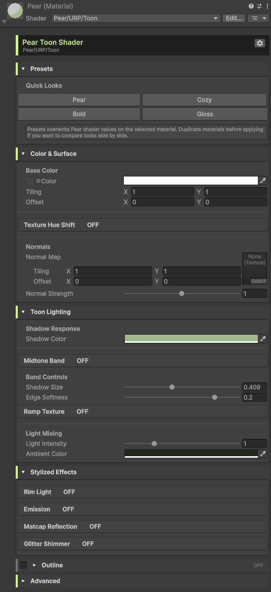This screenshot has height=592, width=271.
Task: Collapse the material header foldout arrow
Action: point(4,22)
